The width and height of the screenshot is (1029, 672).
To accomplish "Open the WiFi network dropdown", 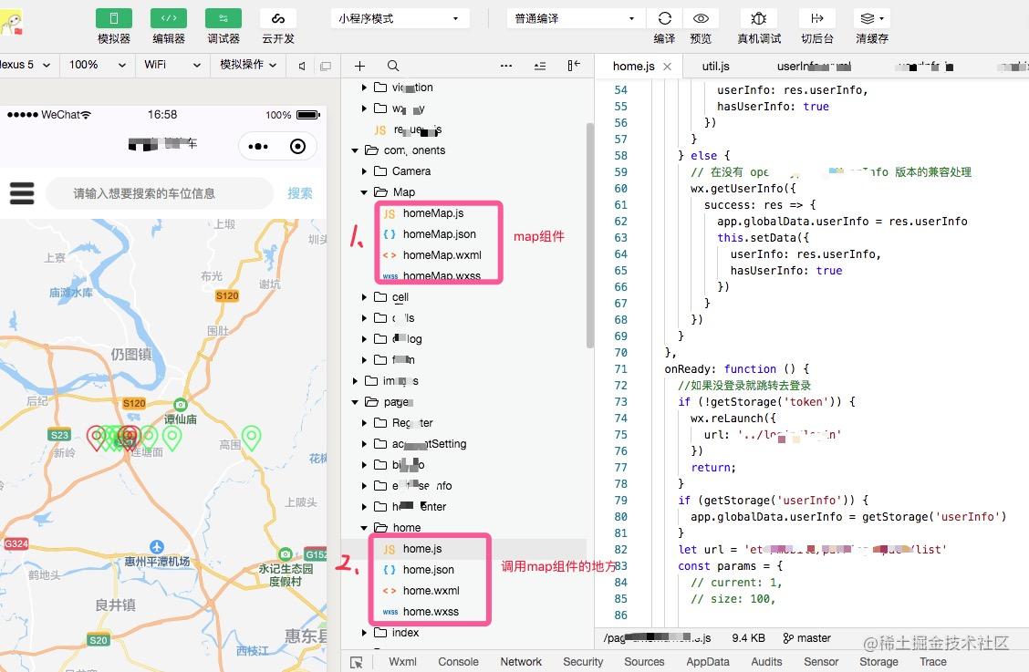I will click(x=171, y=65).
